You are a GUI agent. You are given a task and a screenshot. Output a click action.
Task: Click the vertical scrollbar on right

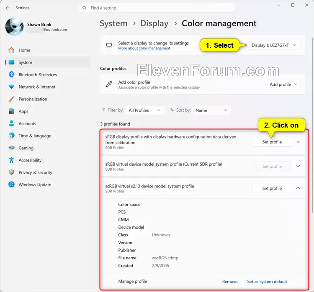312,125
